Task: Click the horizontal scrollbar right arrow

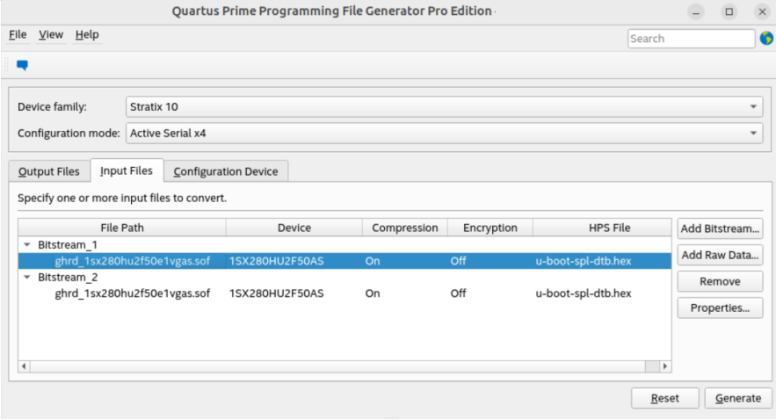Action: pyautogui.click(x=664, y=366)
